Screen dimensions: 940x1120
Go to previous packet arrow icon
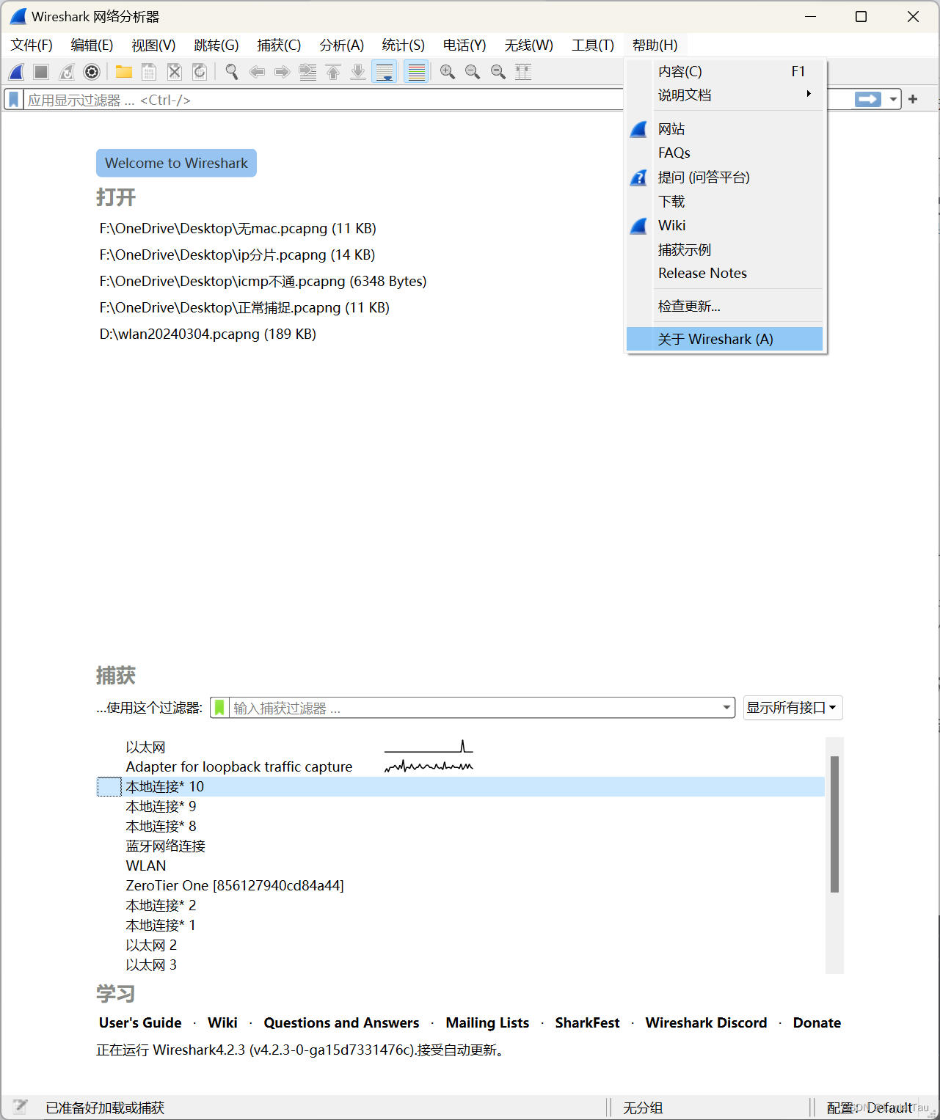coord(257,72)
